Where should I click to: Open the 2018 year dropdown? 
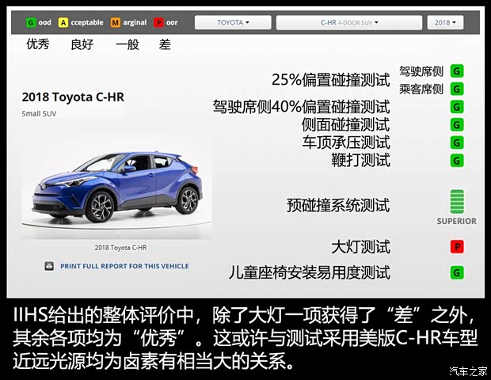445,22
